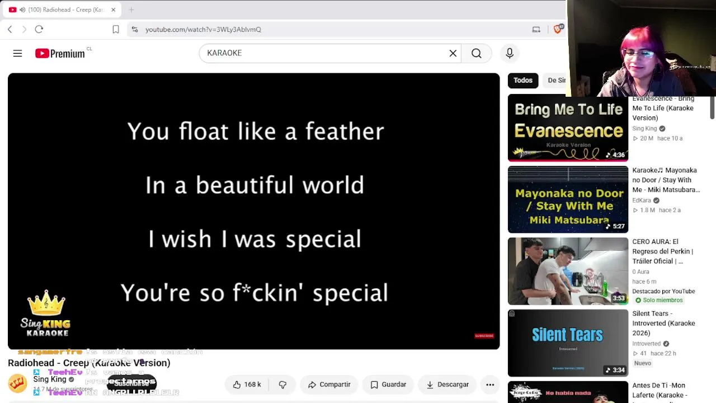Open the Evanescence Bring Me To Life thumbnail

[568, 128]
